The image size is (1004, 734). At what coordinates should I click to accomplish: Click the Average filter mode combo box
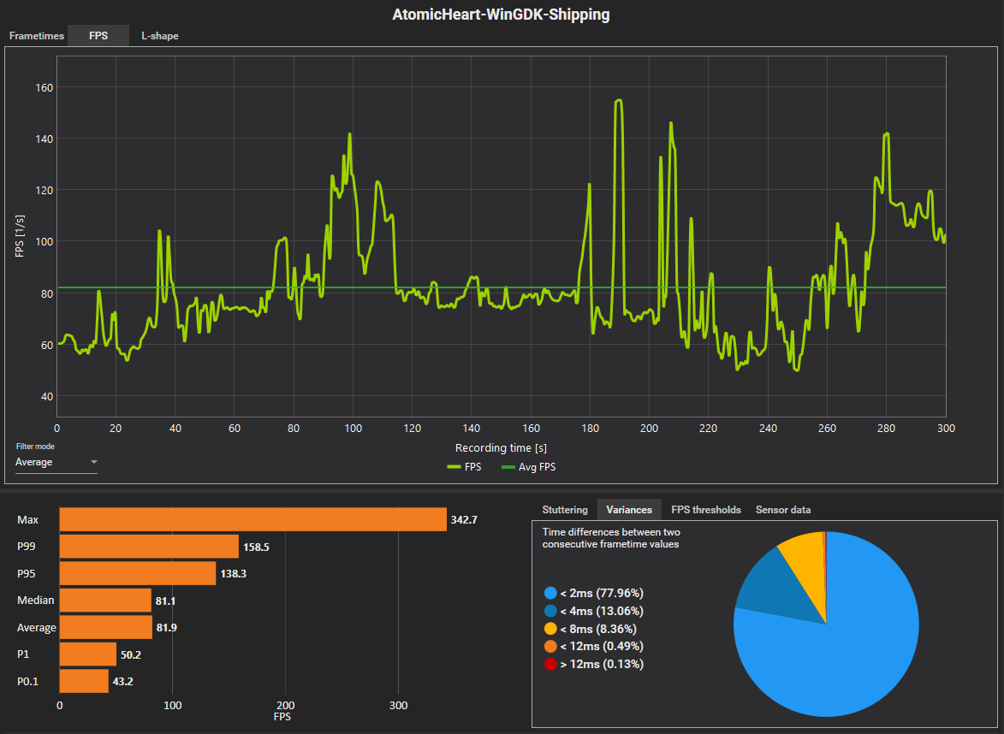tap(56, 462)
